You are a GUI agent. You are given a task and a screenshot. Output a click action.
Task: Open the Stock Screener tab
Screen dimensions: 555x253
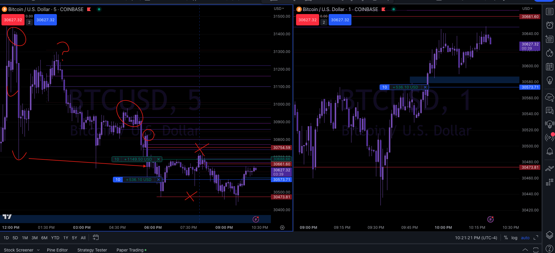[19, 250]
